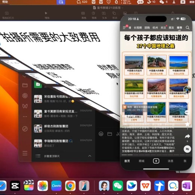This screenshot has width=195, height=195.
Task: Switch input method via 拼 icon
Action: click(x=183, y=2)
